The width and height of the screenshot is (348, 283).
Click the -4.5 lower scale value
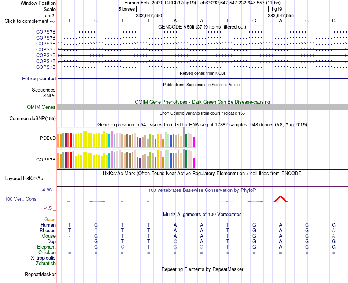coord(48,208)
